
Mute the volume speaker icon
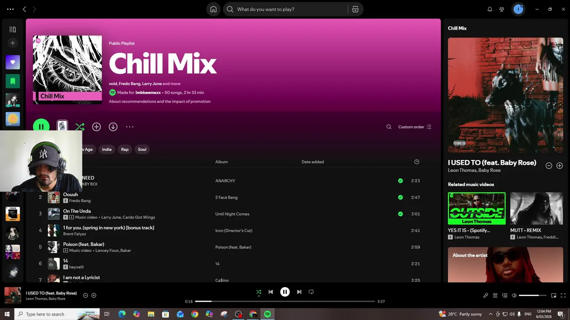514,296
